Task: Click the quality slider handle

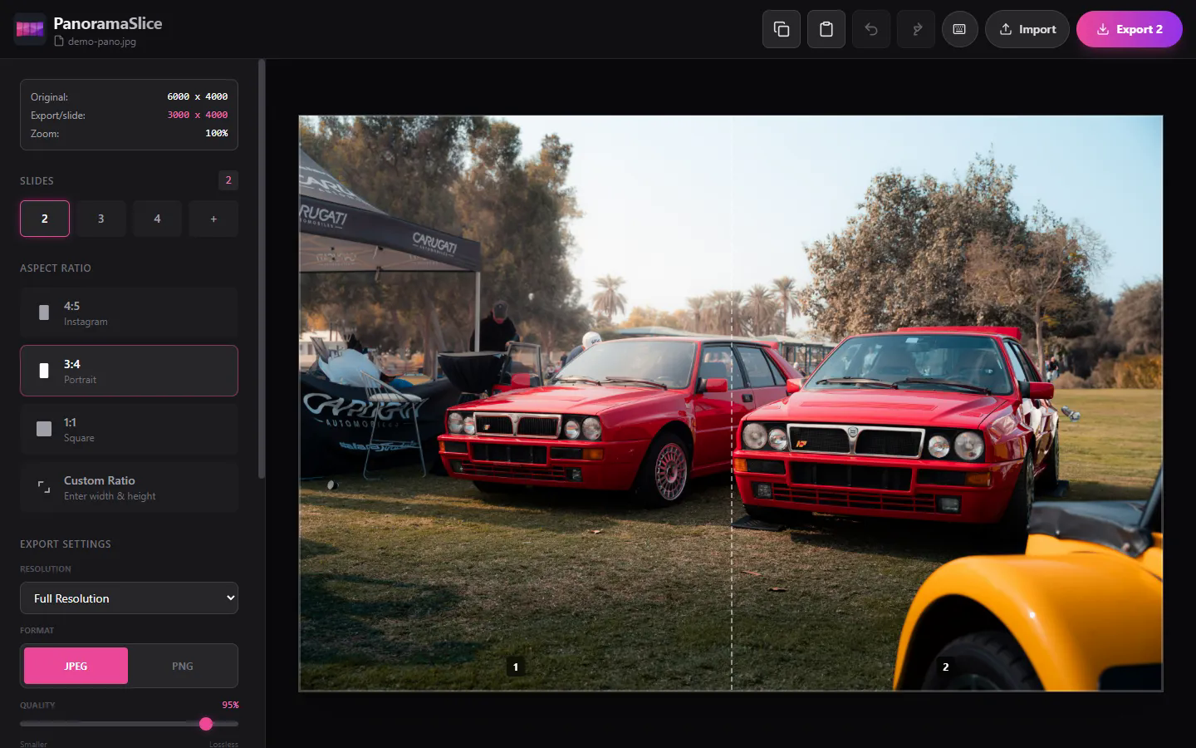Action: (206, 724)
